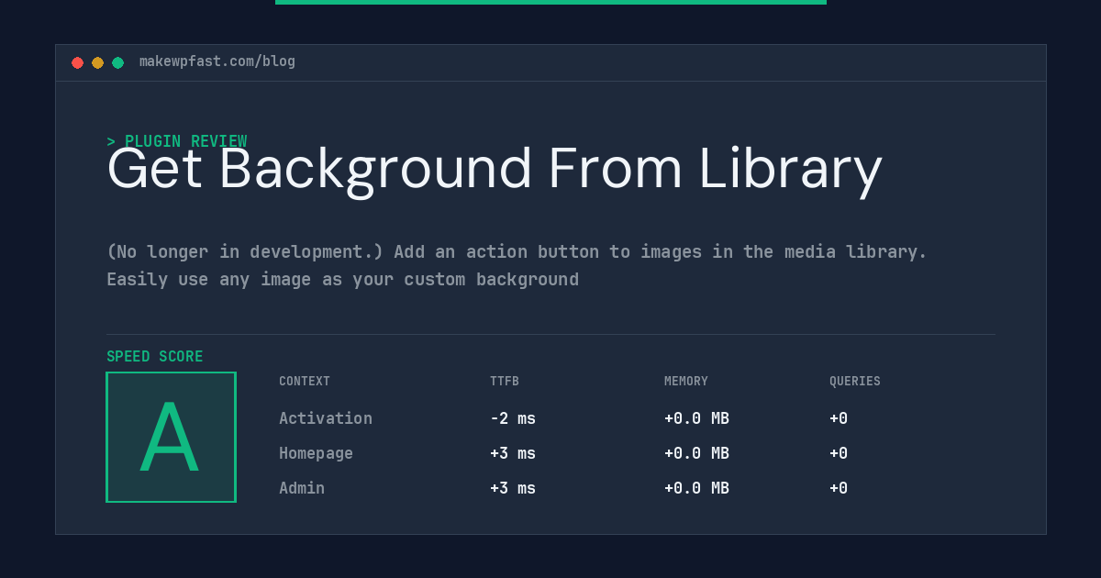Click the MEMORY column header

coord(686,381)
